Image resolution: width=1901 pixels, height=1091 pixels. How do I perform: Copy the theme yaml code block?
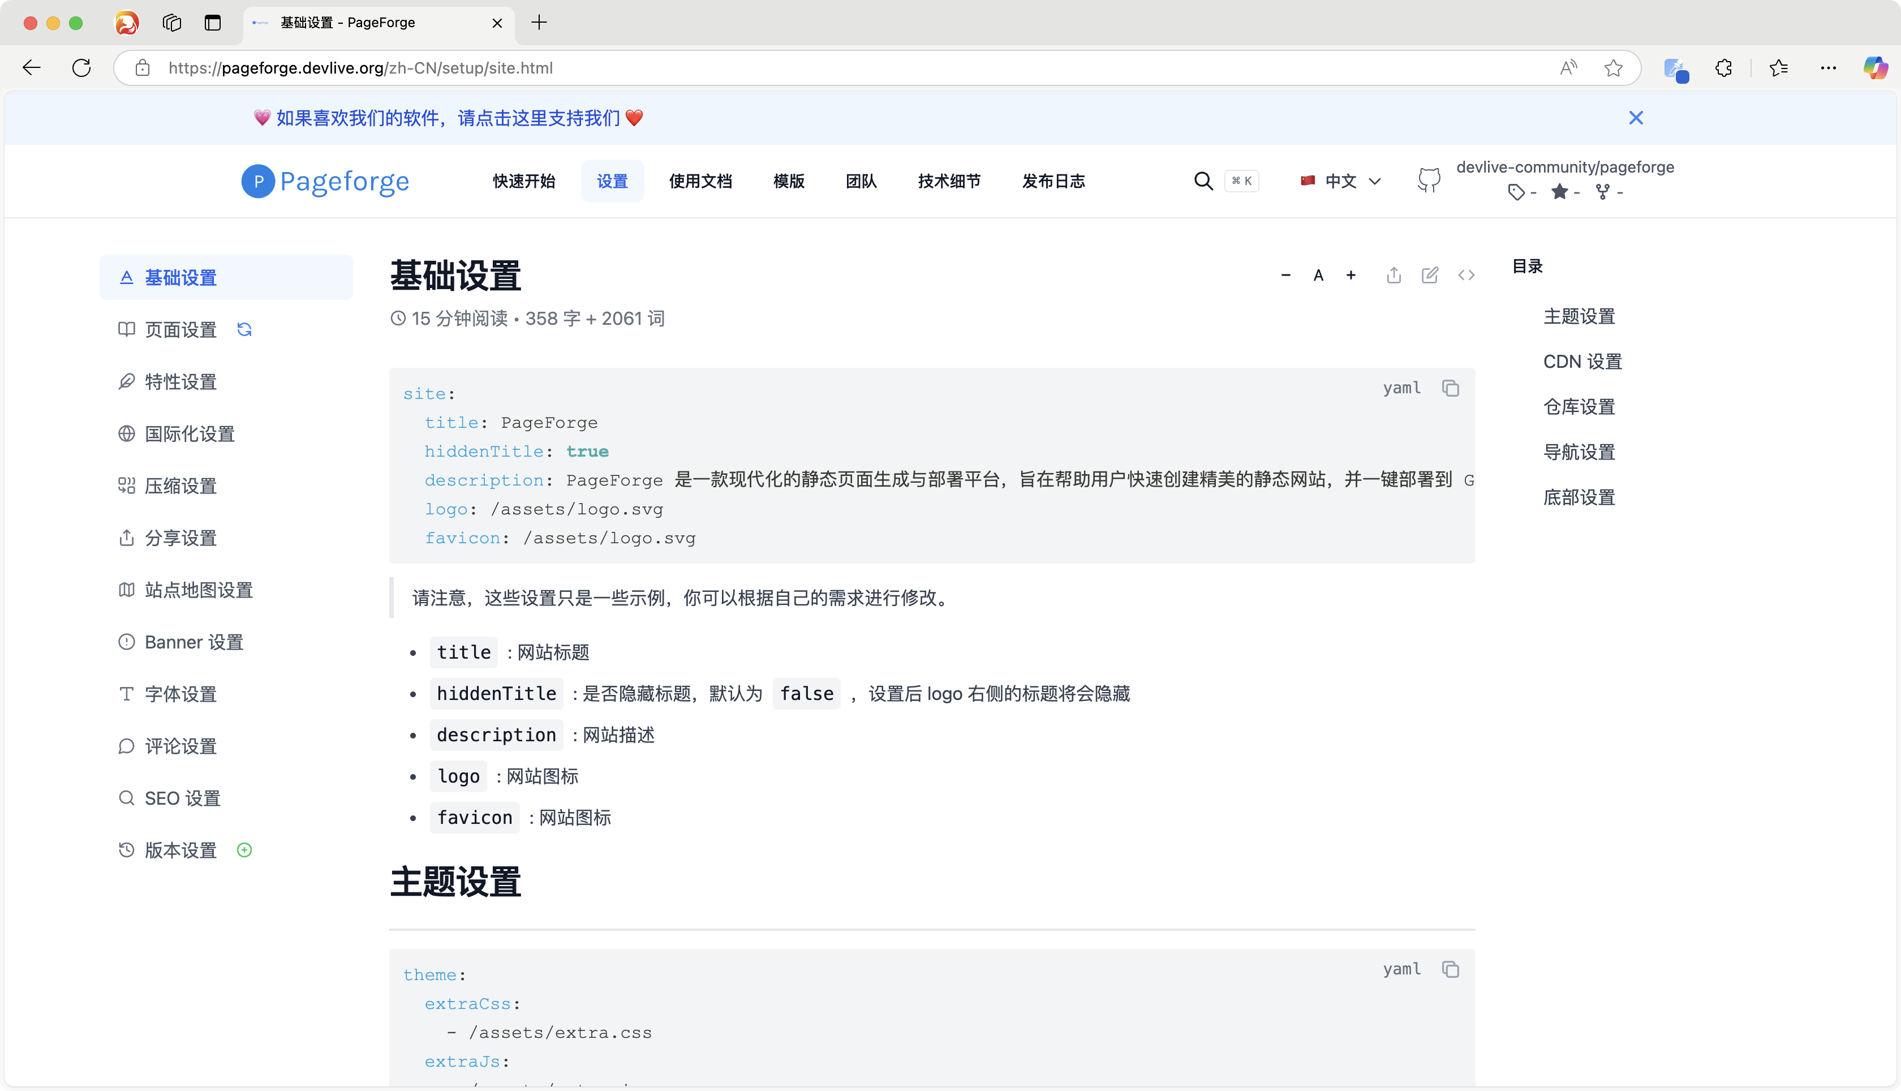coord(1450,969)
